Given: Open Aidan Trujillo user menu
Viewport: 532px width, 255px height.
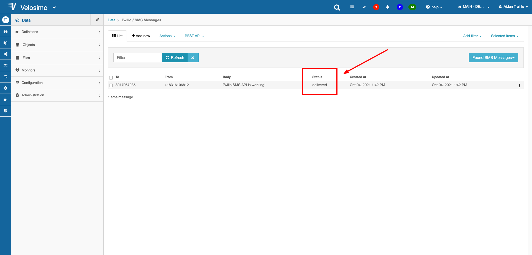Looking at the screenshot, I should [513, 7].
